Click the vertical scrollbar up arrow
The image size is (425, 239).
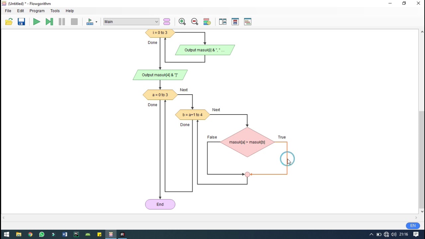click(422, 32)
